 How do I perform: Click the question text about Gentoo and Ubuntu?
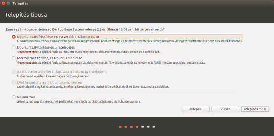pyautogui.click(x=85, y=30)
